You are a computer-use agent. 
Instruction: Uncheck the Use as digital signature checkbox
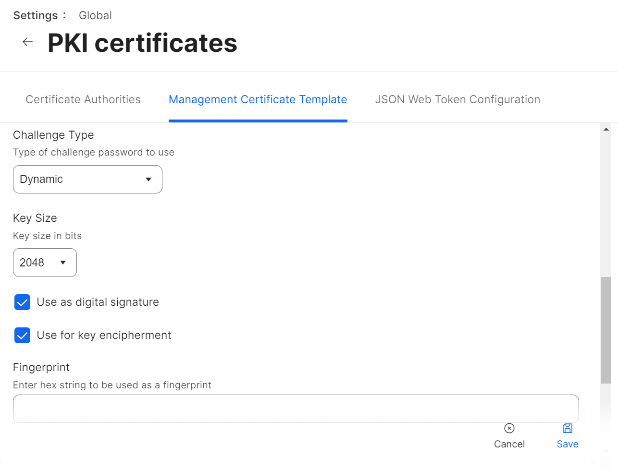(x=23, y=302)
